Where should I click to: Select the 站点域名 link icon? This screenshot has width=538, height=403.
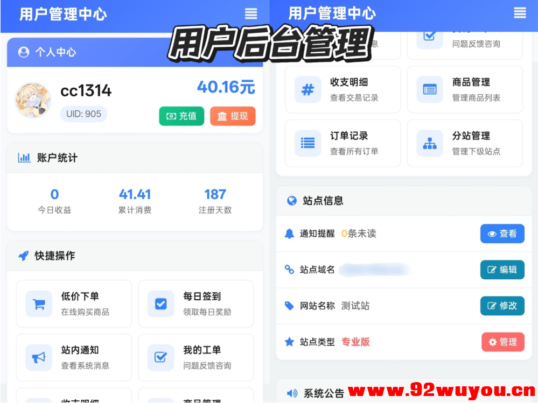pyautogui.click(x=290, y=270)
